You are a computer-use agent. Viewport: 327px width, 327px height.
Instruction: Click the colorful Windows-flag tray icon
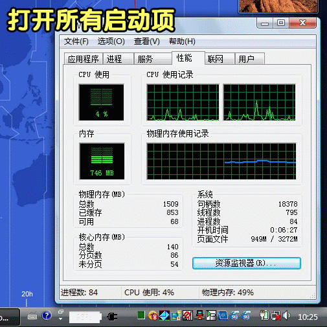tap(176, 316)
